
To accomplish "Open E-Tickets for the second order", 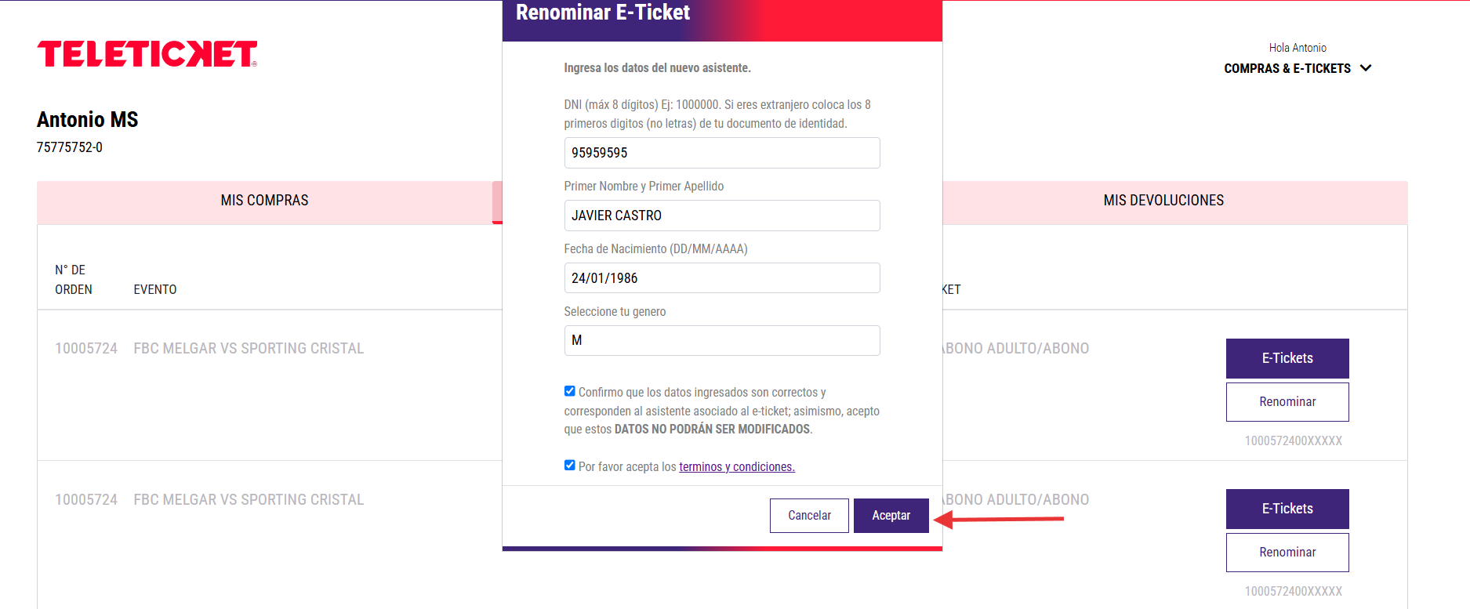I will point(1287,509).
